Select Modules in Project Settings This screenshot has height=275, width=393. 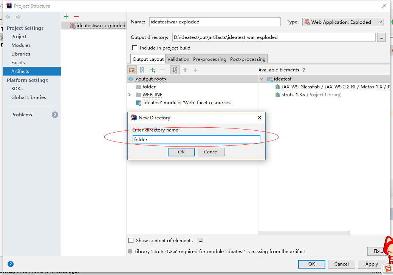(21, 45)
